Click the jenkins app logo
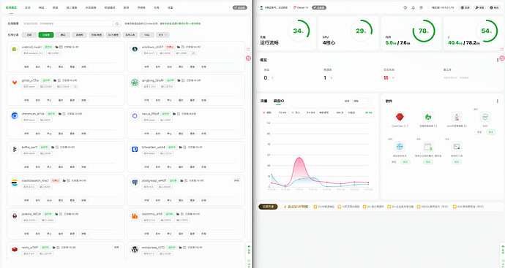The width and height of the screenshot is (505, 268). click(x=15, y=216)
